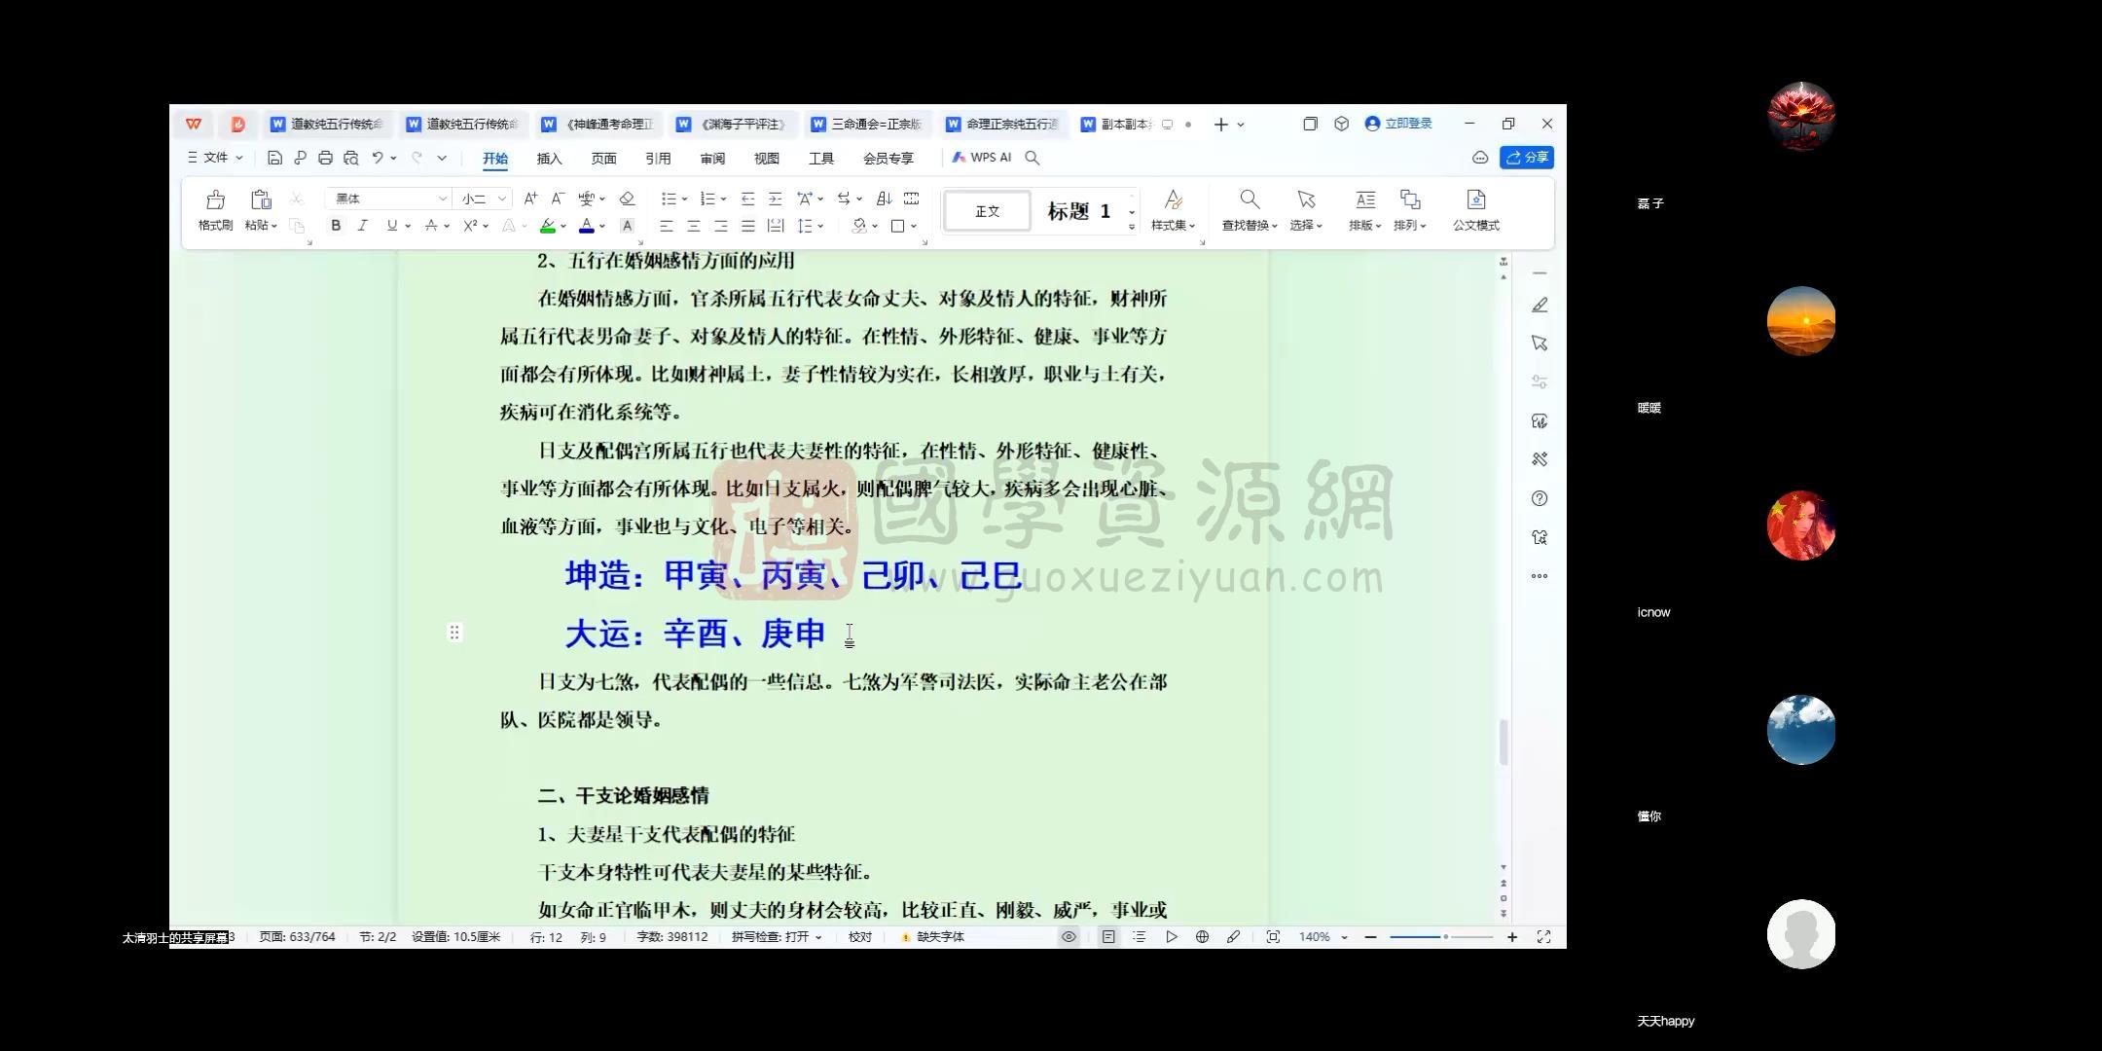Open the 审阅 ribbon tab
2102x1051 pixels.
(x=711, y=158)
